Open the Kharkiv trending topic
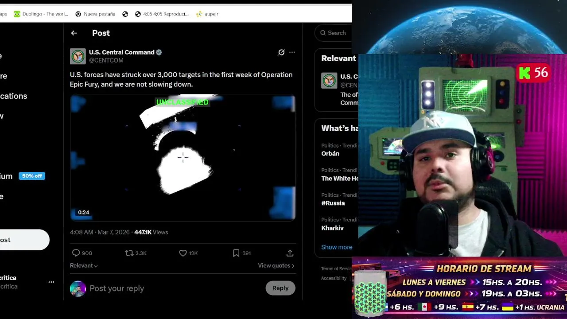 pyautogui.click(x=332, y=228)
